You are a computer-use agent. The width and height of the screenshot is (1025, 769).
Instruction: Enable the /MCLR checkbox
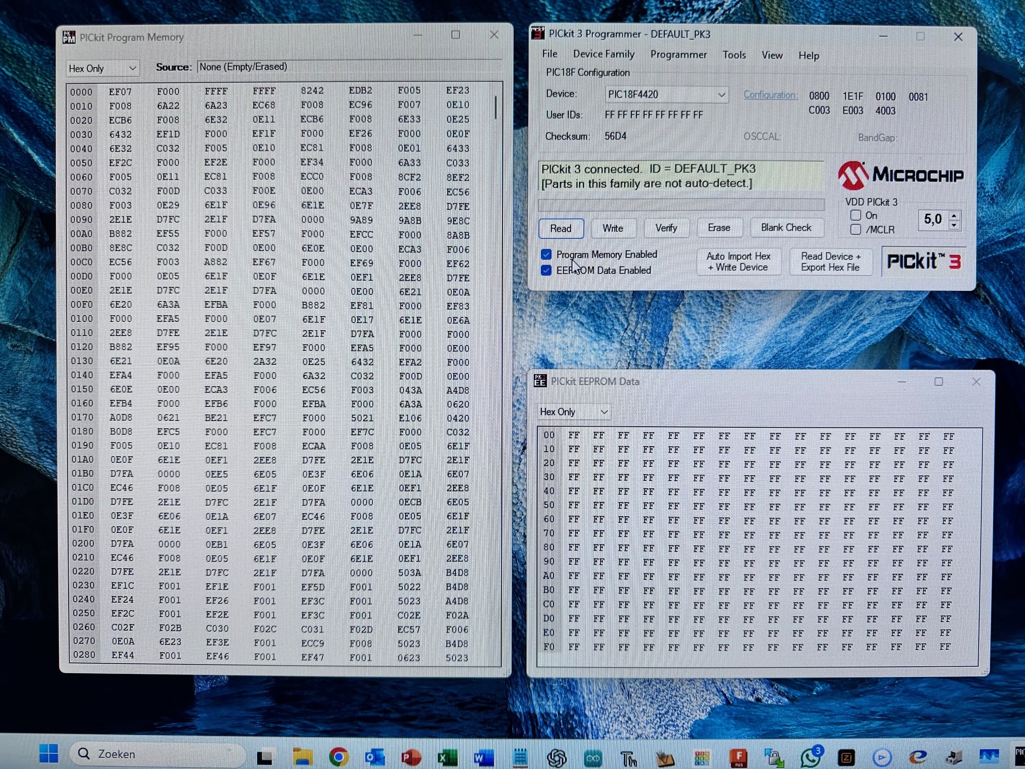point(856,229)
